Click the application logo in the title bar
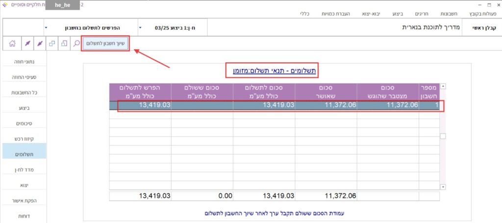 (x=5, y=4)
